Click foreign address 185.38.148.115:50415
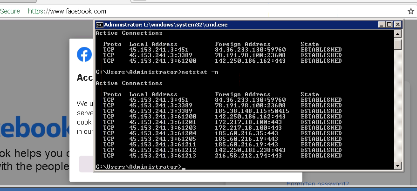Viewport: 417px width, 191px height. (x=252, y=111)
